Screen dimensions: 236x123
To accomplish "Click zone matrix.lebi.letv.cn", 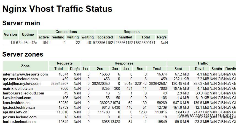I will click(x=18, y=88).
